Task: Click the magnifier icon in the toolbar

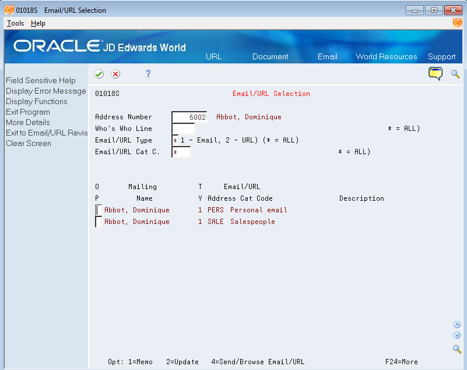Action: pos(455,74)
